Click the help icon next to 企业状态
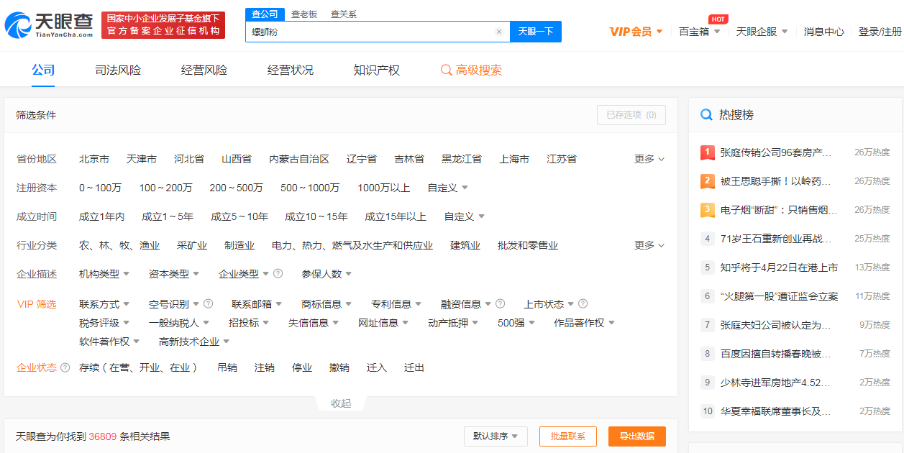The image size is (904, 453). [x=65, y=367]
